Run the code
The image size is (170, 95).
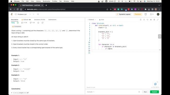145,92
